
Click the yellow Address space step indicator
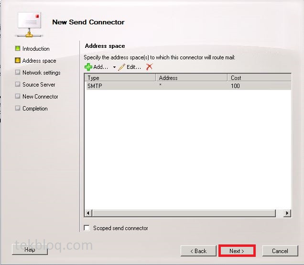18,60
